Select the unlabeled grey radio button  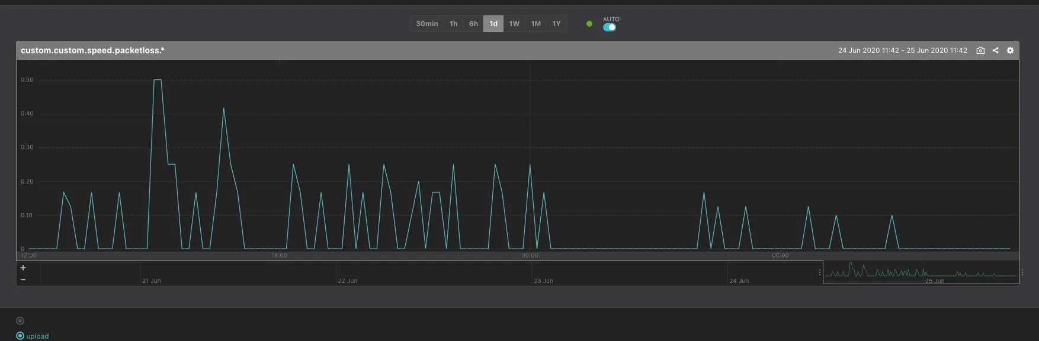[20, 321]
